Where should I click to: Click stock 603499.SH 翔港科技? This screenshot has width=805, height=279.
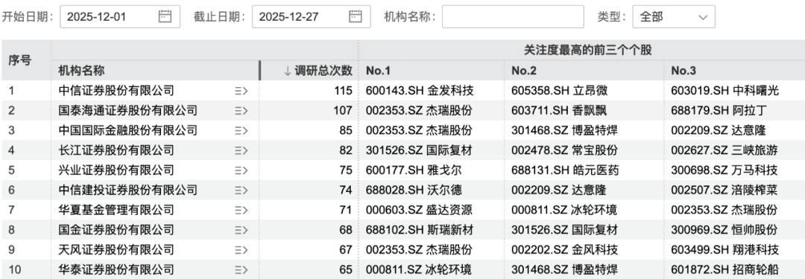click(725, 250)
